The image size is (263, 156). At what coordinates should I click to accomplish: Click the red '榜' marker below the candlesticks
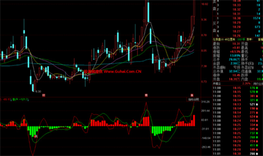pyautogui.click(x=146, y=95)
